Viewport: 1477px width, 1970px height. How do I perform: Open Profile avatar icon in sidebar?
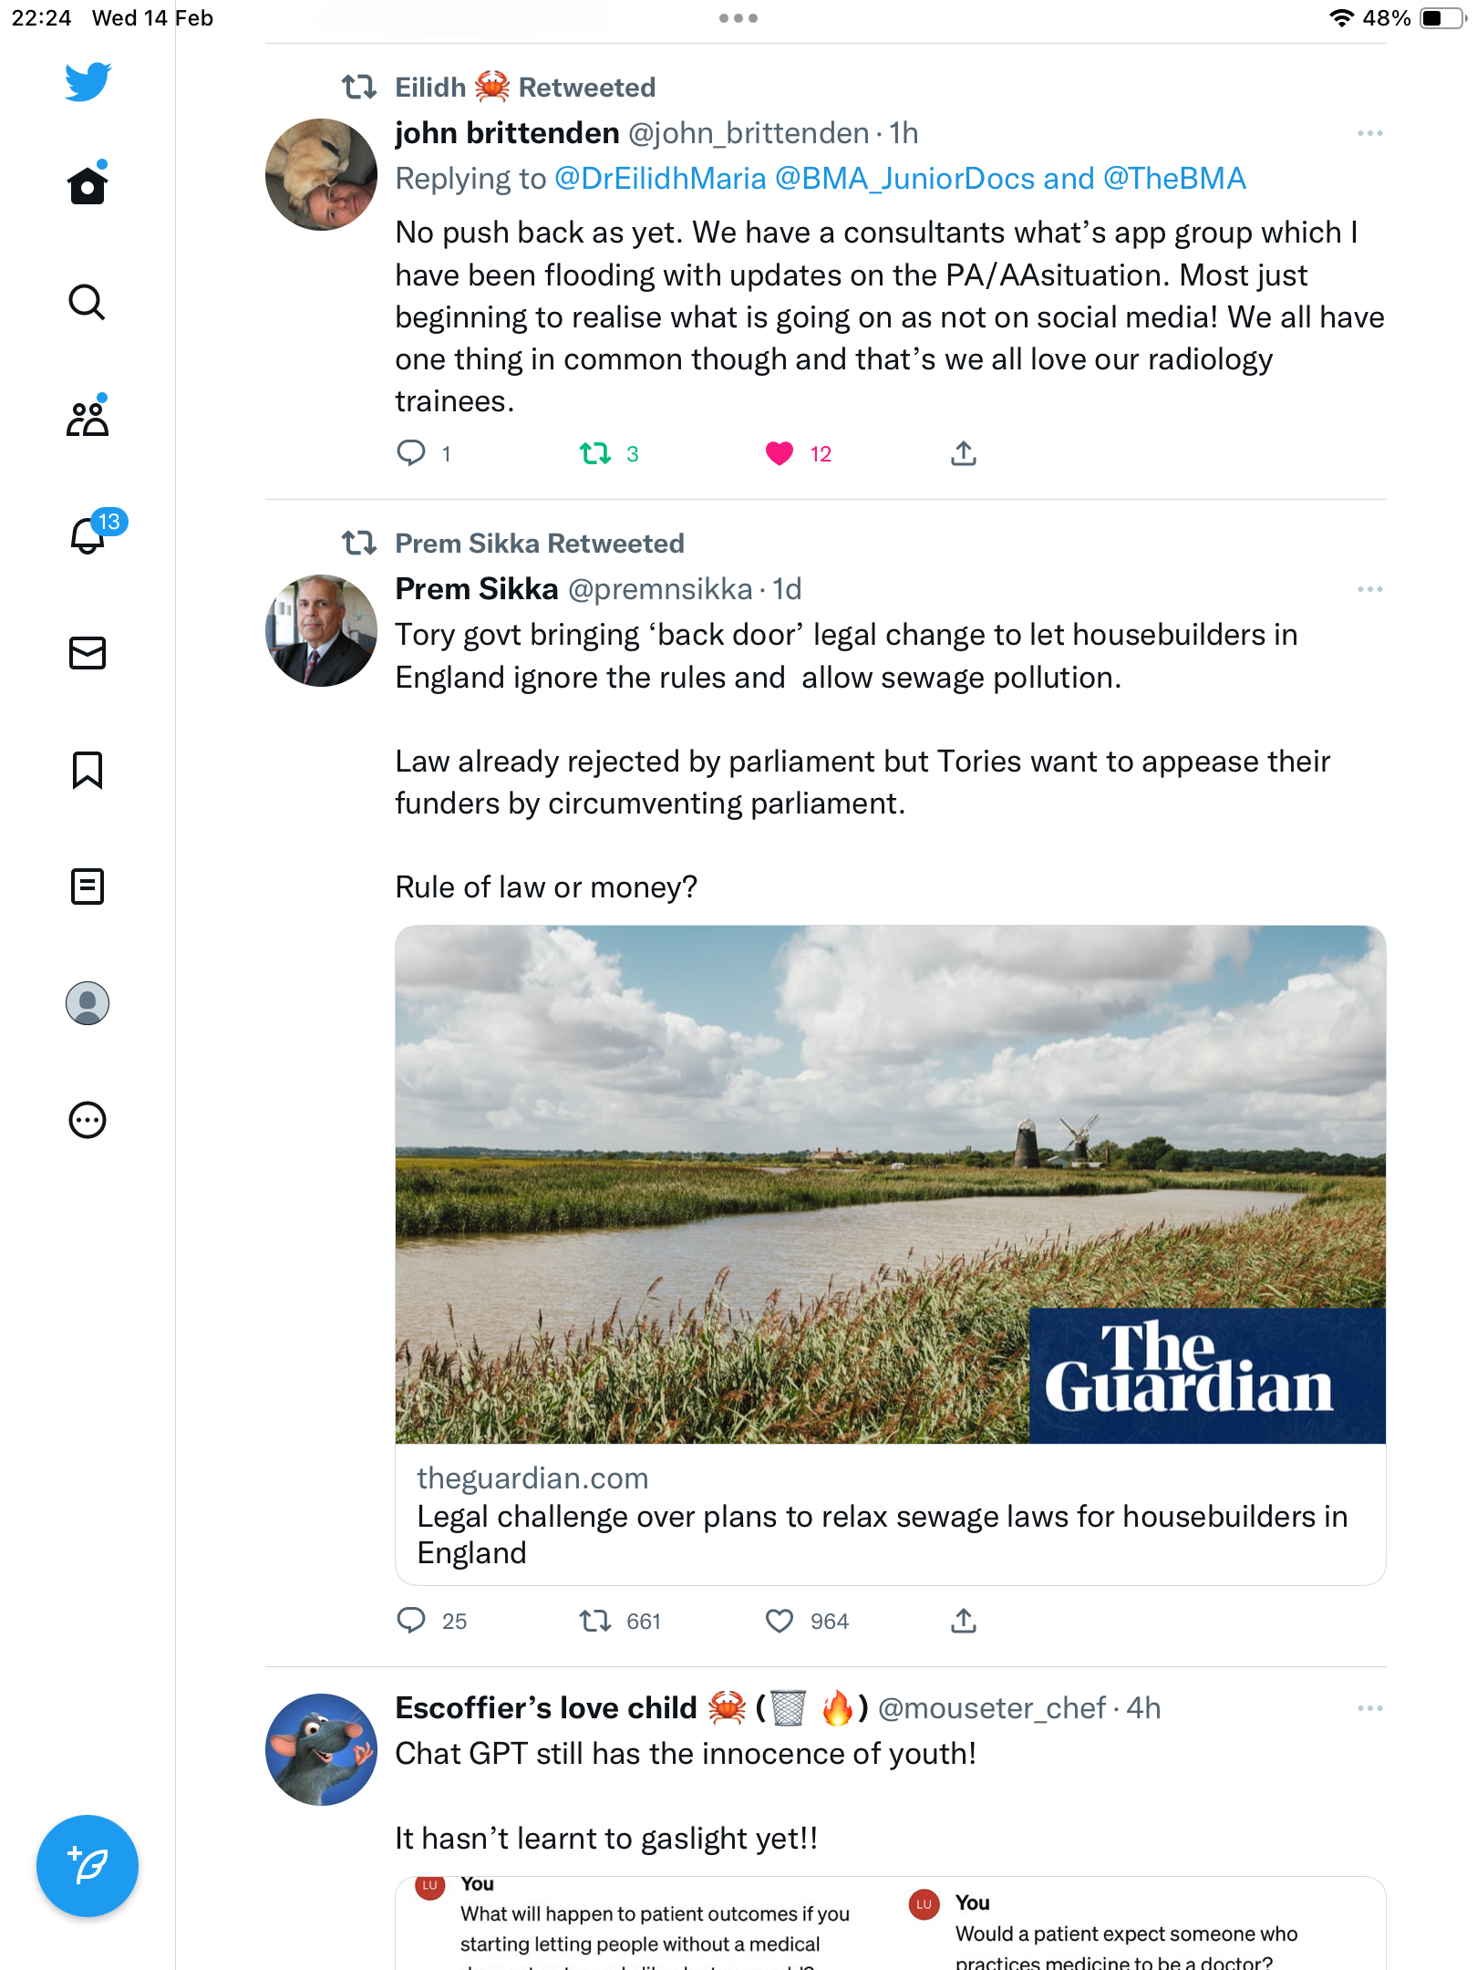coord(88,1003)
